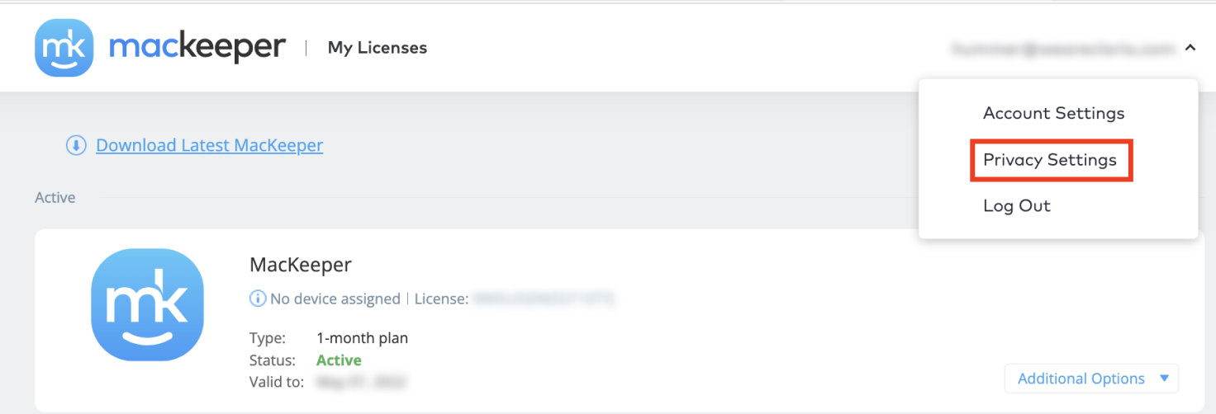Click the Active section heading label
Screen dimensions: 1216x414
[x=55, y=198]
